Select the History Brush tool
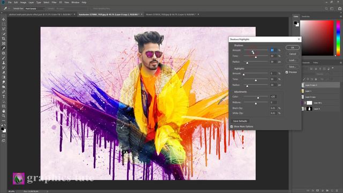Image resolution: width=343 pixels, height=193 pixels. (4, 68)
